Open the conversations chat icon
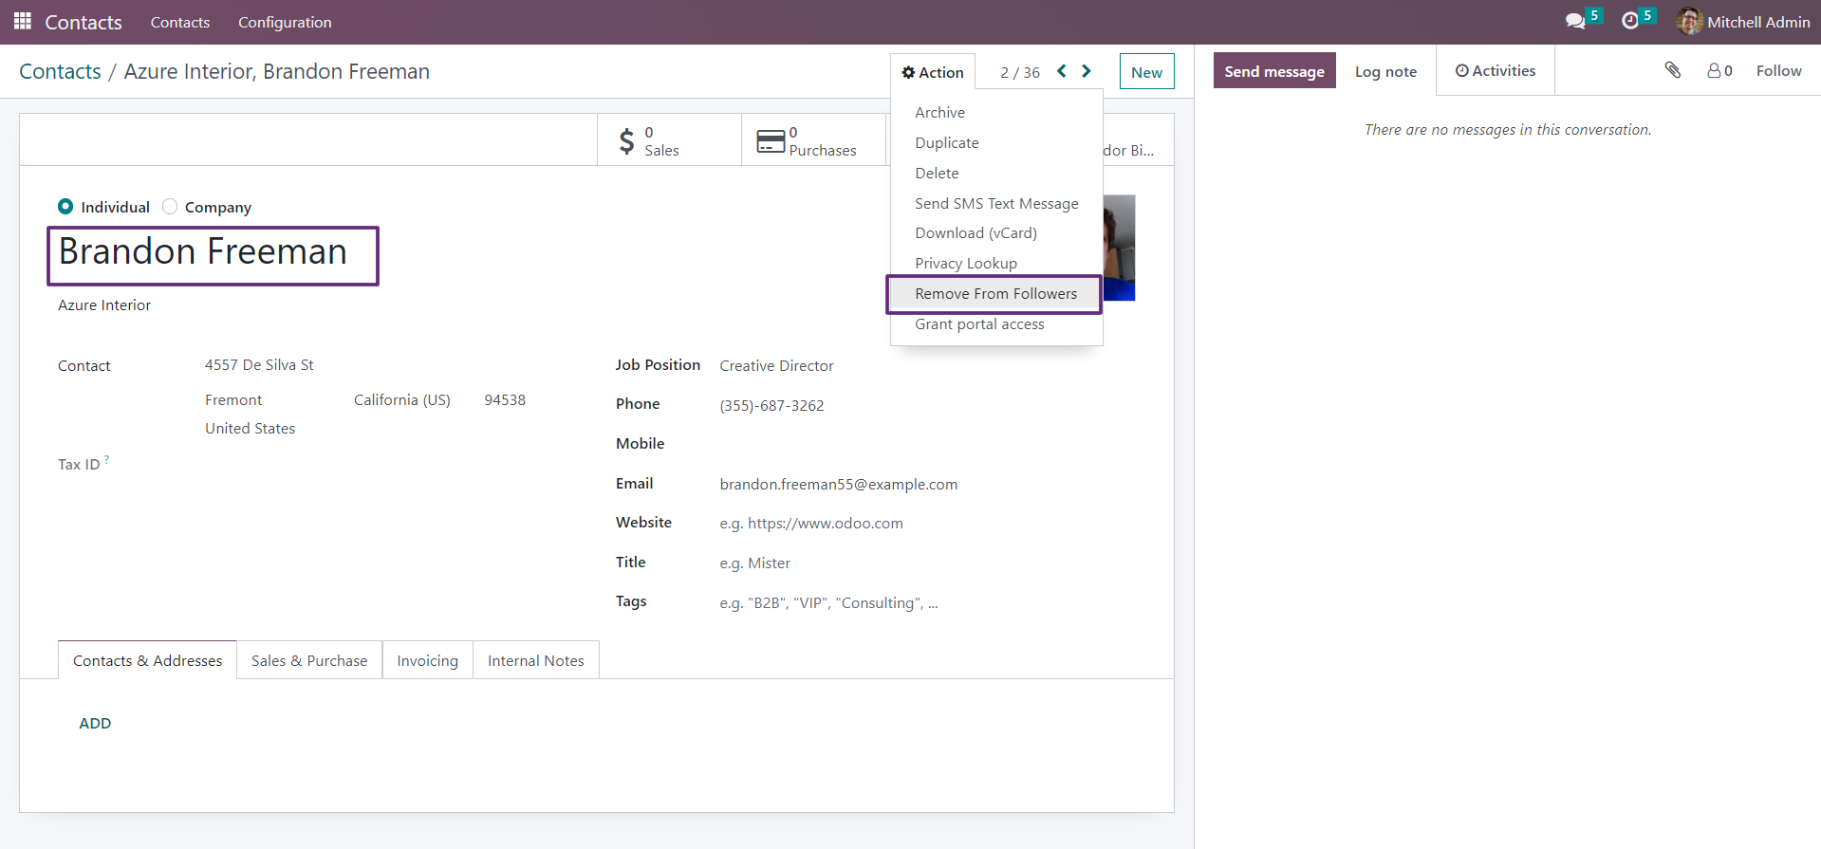 coord(1576,21)
